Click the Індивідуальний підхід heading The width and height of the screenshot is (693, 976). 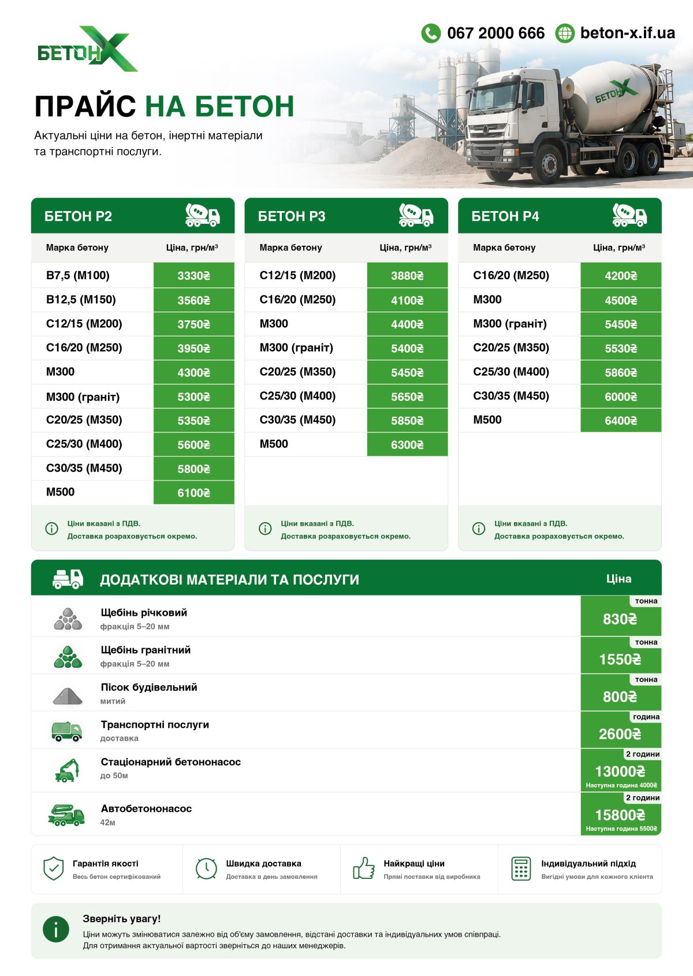(x=588, y=863)
